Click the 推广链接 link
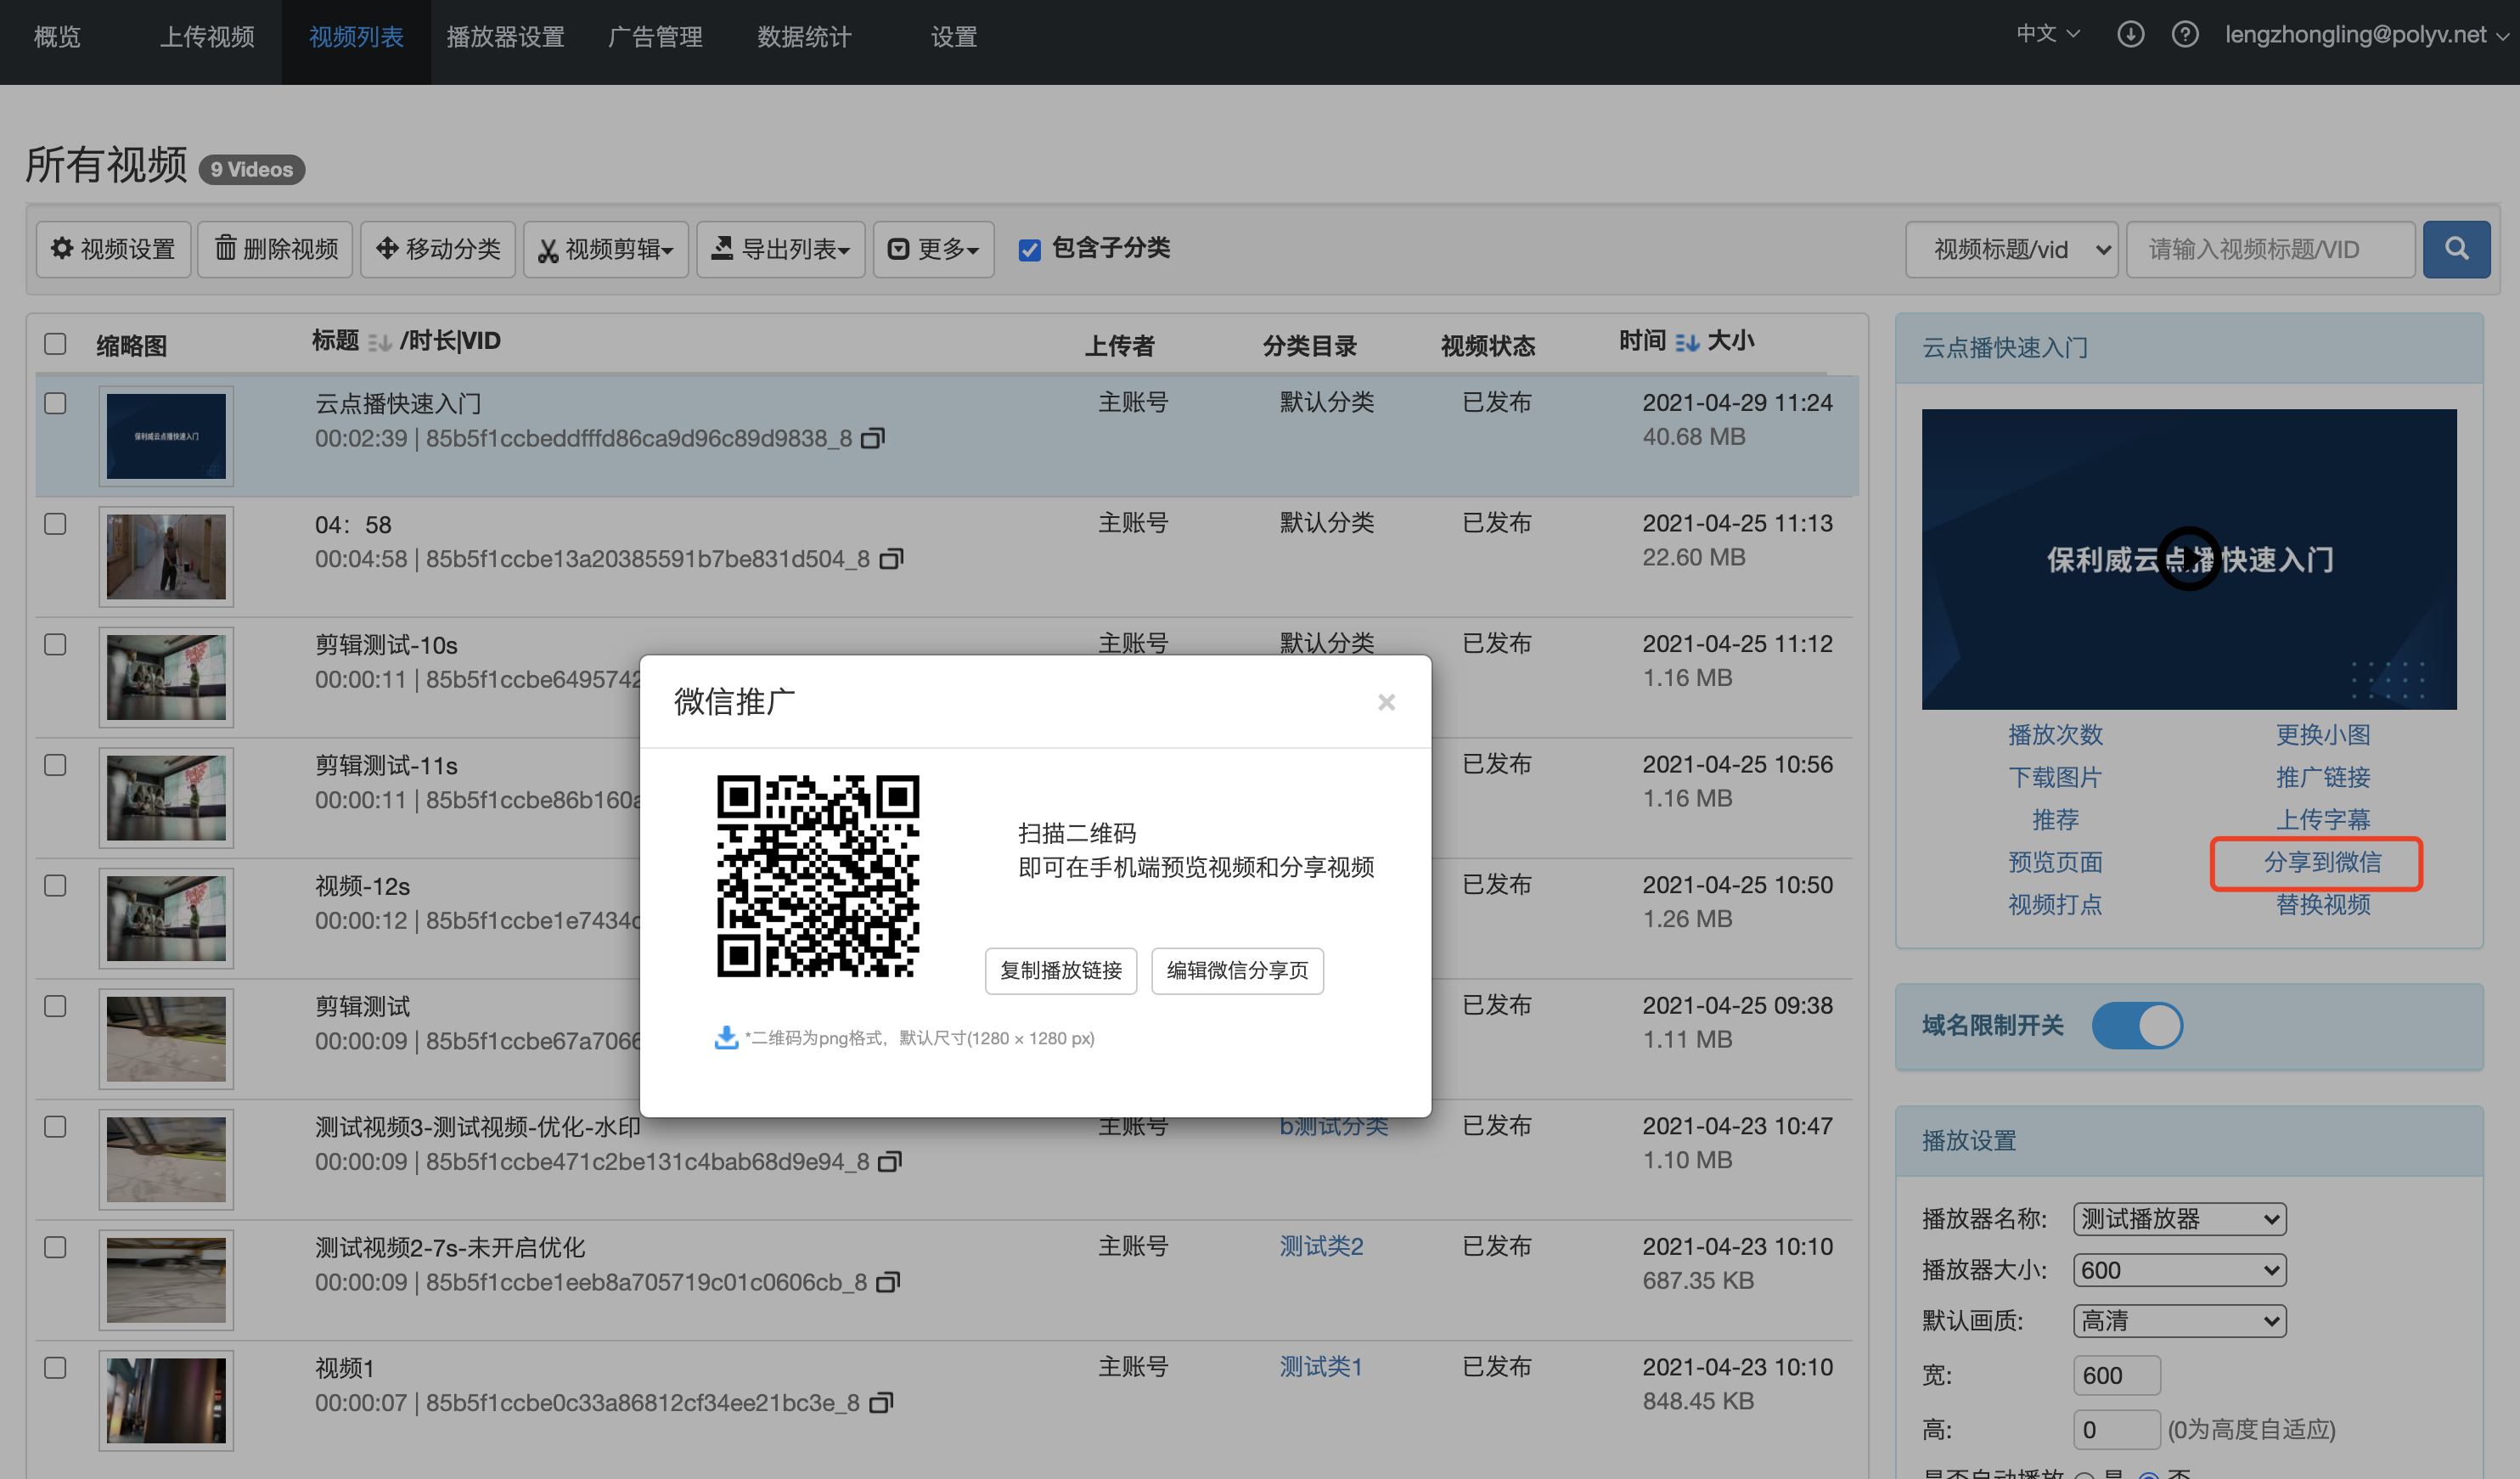Image resolution: width=2520 pixels, height=1479 pixels. pyautogui.click(x=2323, y=777)
